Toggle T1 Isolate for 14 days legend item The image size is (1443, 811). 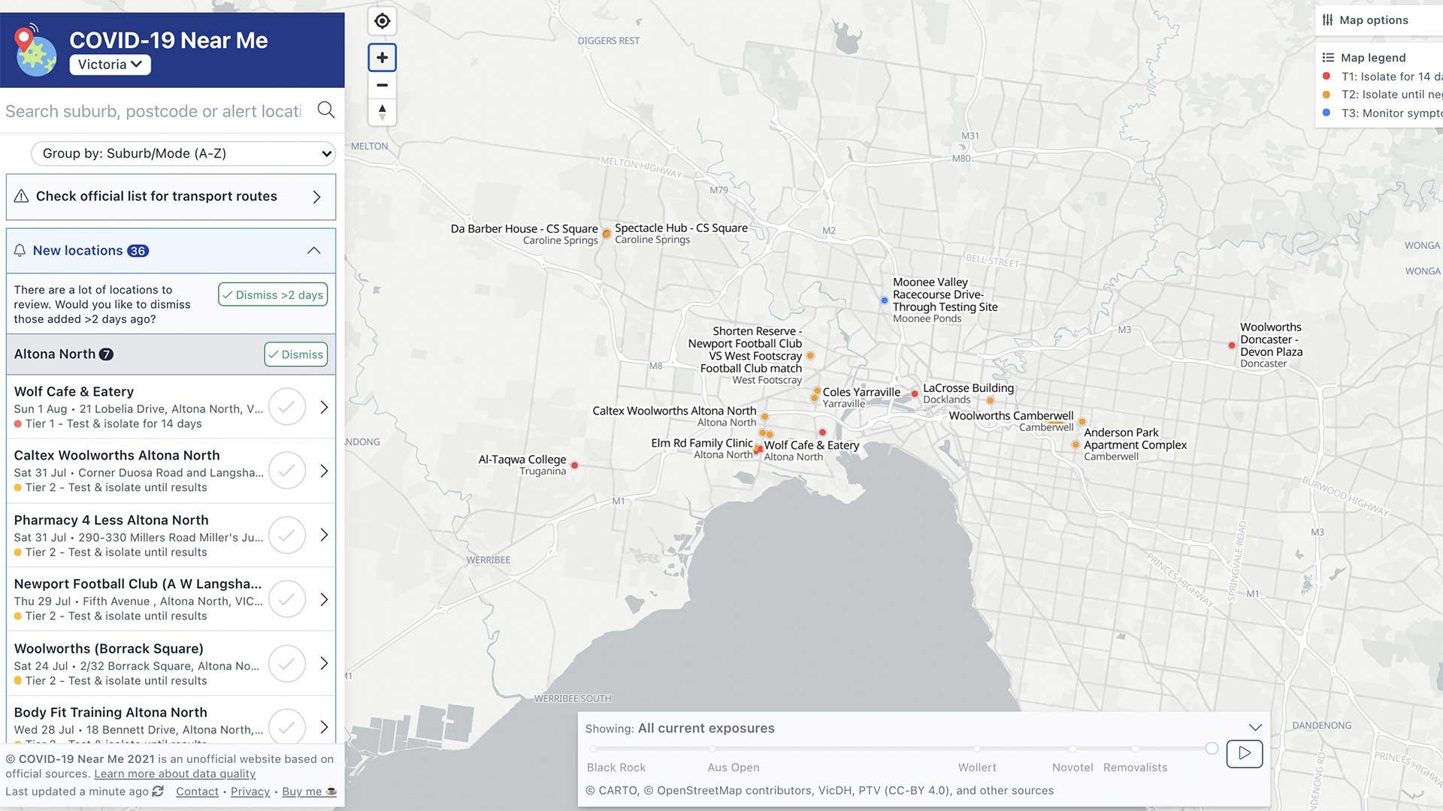pyautogui.click(x=1382, y=77)
